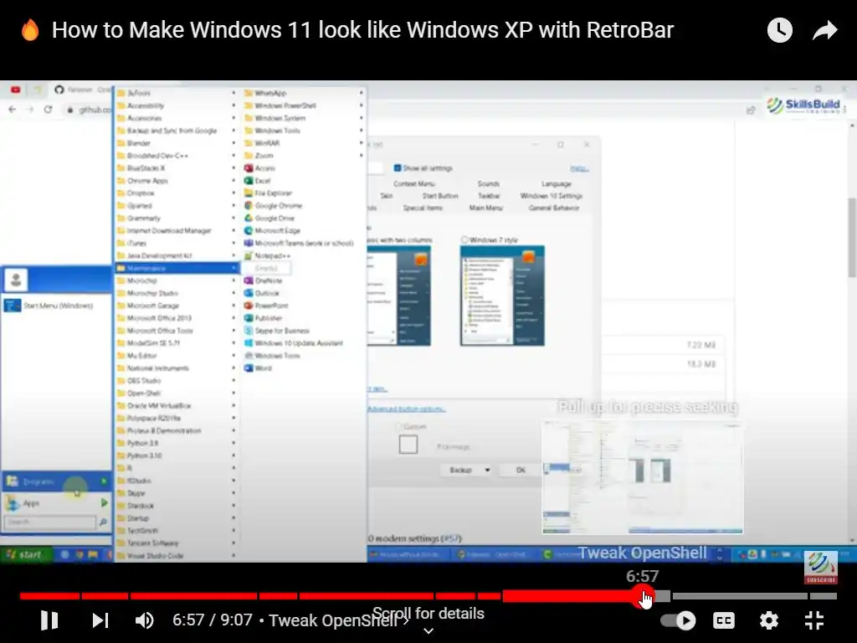Save video to Watch later

click(779, 30)
